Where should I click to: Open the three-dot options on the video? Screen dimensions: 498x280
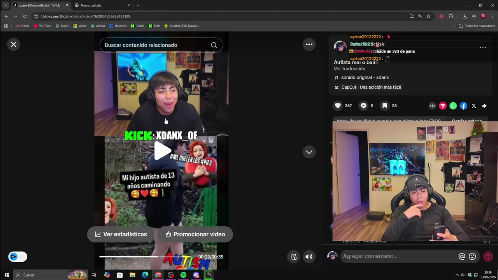coord(309,44)
